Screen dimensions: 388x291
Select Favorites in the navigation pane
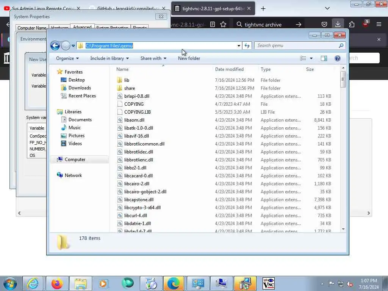pos(74,72)
